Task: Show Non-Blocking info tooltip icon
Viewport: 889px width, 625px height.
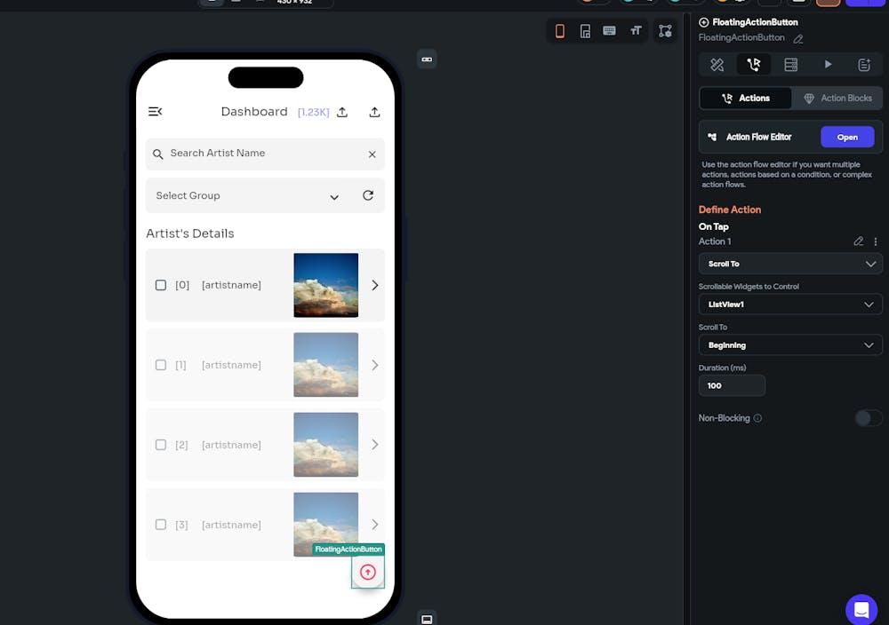Action: (758, 418)
